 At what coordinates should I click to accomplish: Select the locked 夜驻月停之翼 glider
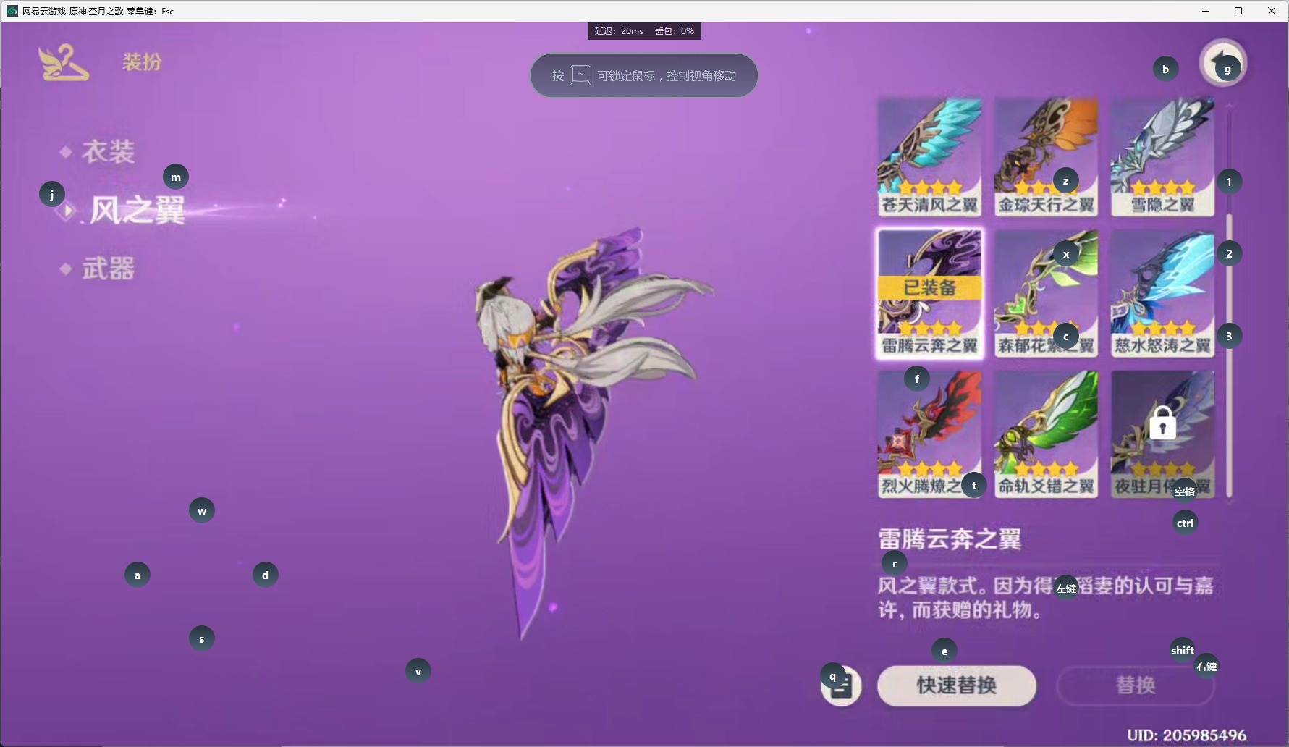[x=1163, y=434]
